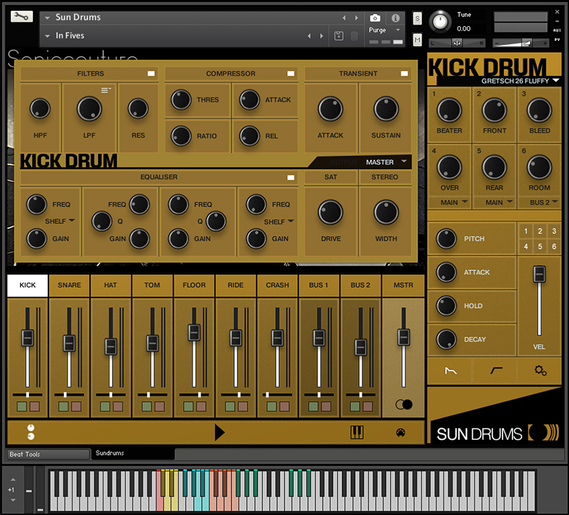Click the camera snapshot icon
This screenshot has width=569, height=515.
click(x=375, y=18)
